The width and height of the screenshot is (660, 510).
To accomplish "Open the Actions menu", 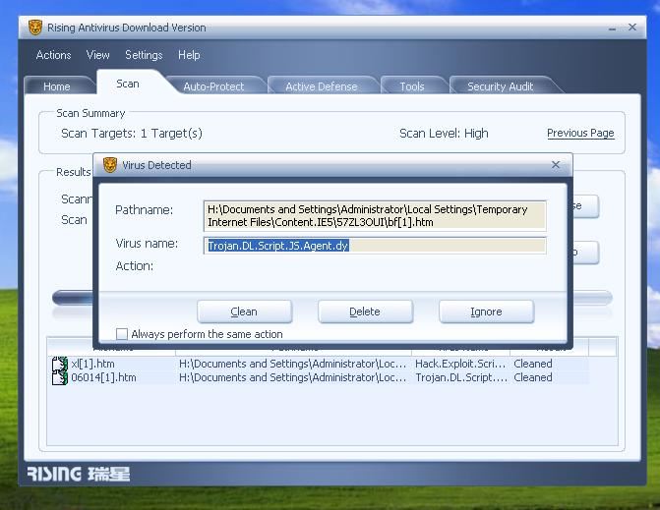I will 53,55.
